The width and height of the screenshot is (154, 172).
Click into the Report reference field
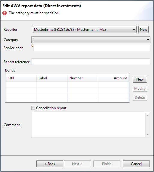[x=91, y=62]
